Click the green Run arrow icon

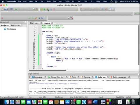pos(45,9)
